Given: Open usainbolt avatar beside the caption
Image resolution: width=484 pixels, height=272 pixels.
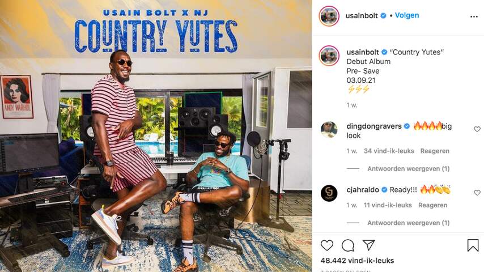Looking at the screenshot, I should (x=329, y=56).
